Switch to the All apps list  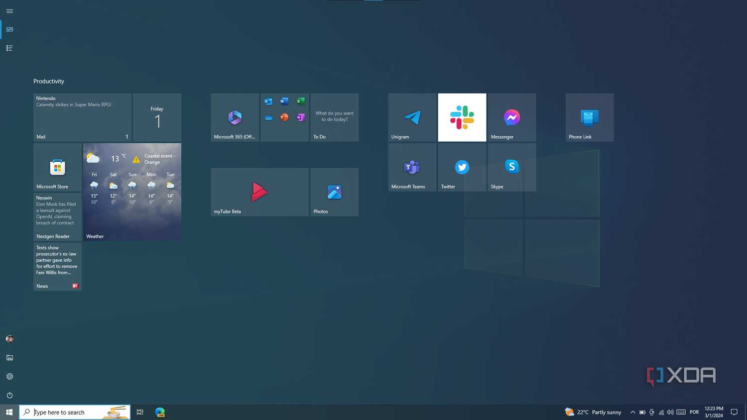coord(9,48)
